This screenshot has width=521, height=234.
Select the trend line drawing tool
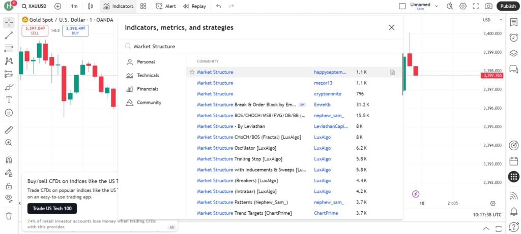point(9,36)
